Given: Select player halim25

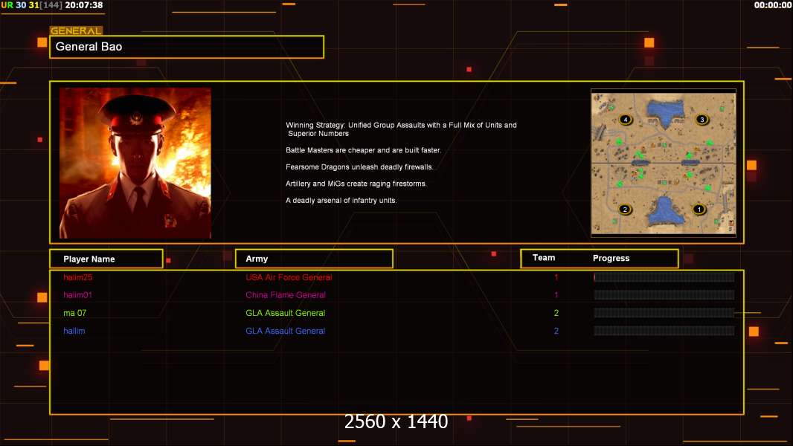Looking at the screenshot, I should coord(78,277).
